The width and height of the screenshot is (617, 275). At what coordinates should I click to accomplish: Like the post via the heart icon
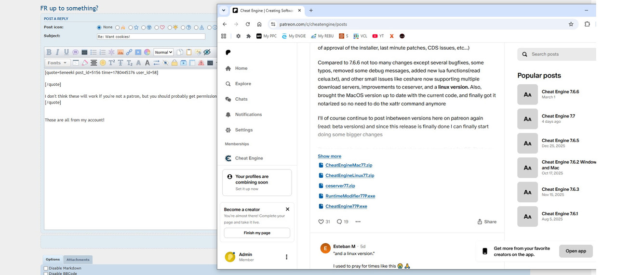(x=321, y=222)
